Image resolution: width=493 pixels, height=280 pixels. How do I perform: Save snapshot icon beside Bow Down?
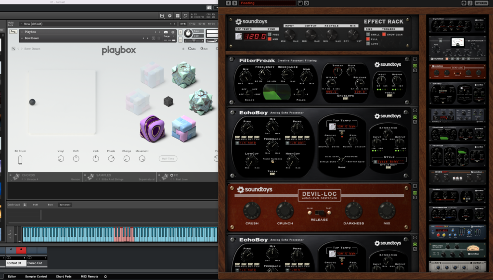pos(154,38)
